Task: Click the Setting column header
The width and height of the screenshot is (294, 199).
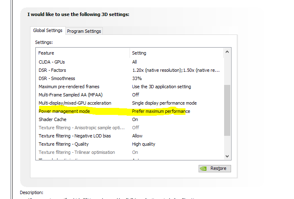Action: pyautogui.click(x=177, y=53)
